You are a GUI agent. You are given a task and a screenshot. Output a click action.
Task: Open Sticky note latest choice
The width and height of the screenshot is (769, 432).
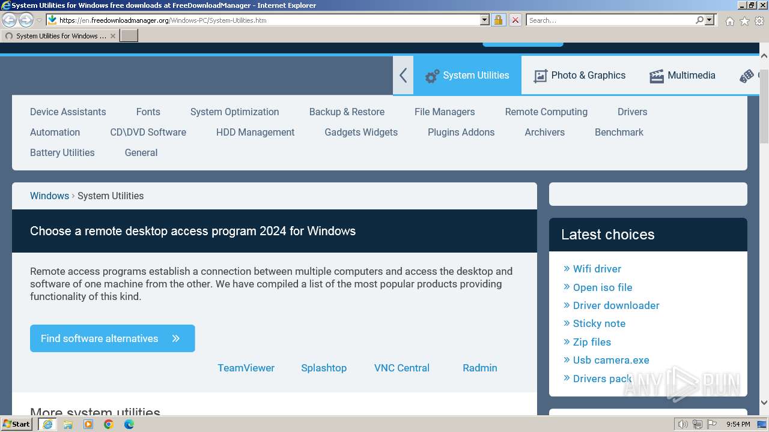[x=599, y=323]
